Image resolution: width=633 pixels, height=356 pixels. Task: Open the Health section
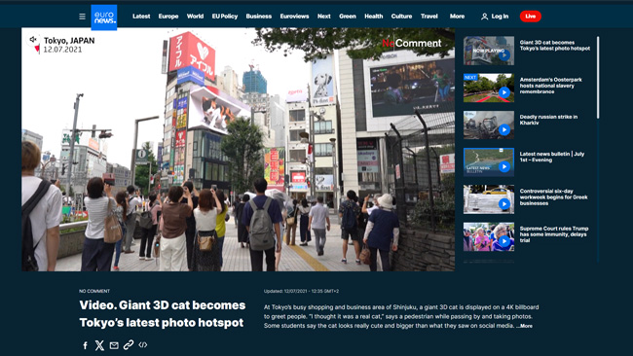(x=373, y=17)
